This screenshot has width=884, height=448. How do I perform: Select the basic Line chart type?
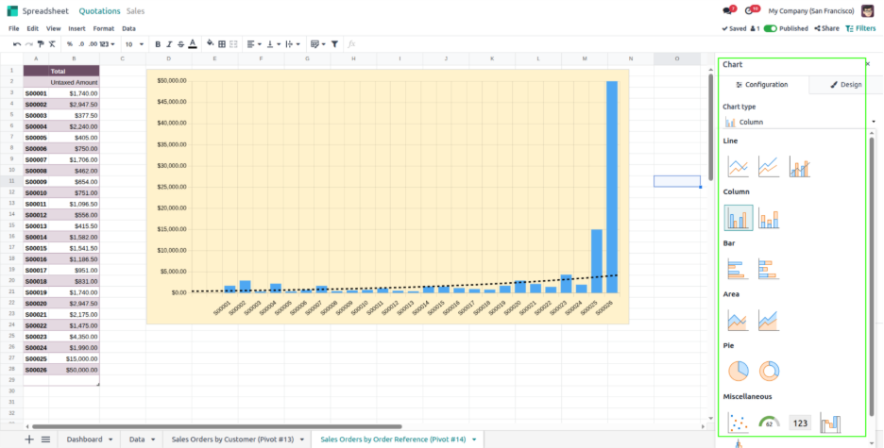pyautogui.click(x=738, y=167)
